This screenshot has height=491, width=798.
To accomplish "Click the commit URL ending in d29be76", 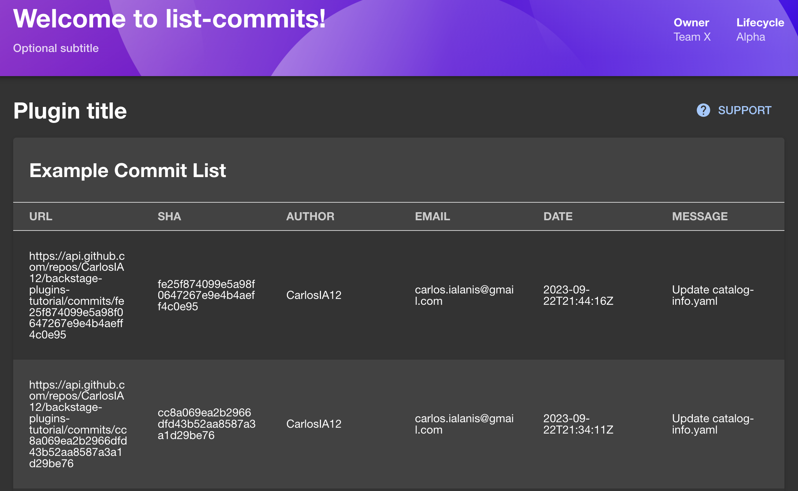I will click(78, 424).
